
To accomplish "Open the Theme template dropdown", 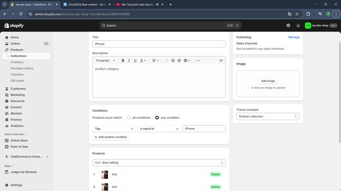I will click(268, 116).
